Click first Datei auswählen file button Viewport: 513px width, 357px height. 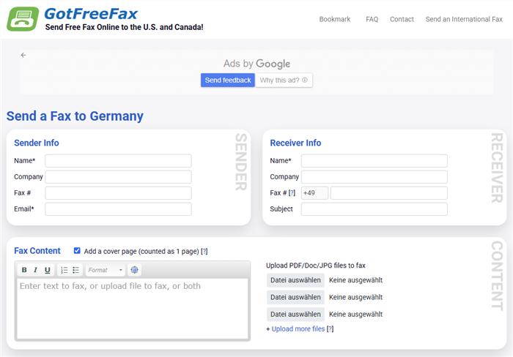coord(295,279)
